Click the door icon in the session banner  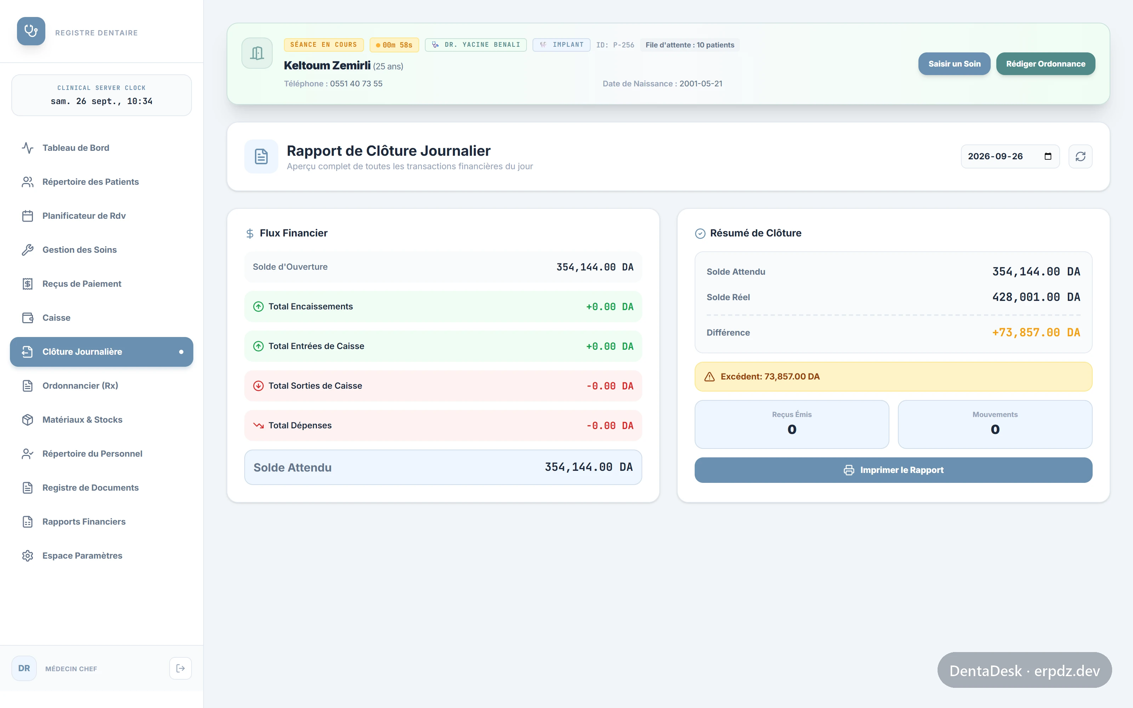pos(257,53)
